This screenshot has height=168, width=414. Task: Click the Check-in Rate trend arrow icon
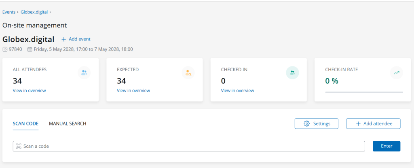click(397, 73)
